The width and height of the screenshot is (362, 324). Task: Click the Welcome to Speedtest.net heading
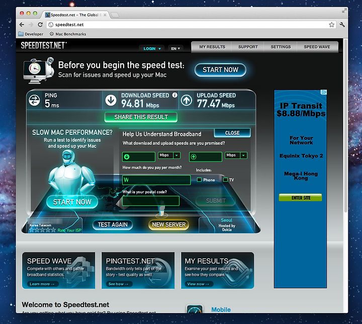pos(65,304)
